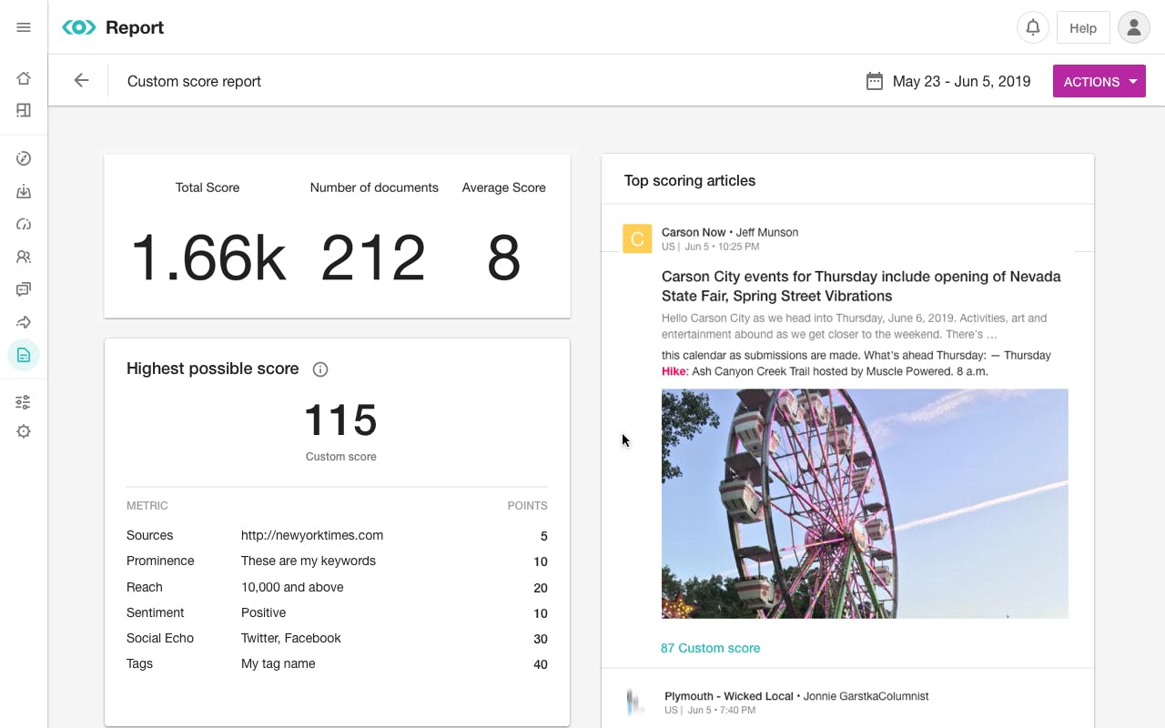Open the Carson City events article headline
Viewport: 1165px width, 728px height.
861,286
